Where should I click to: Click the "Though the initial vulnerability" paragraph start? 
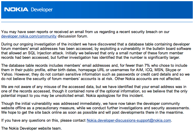click(x=29, y=103)
